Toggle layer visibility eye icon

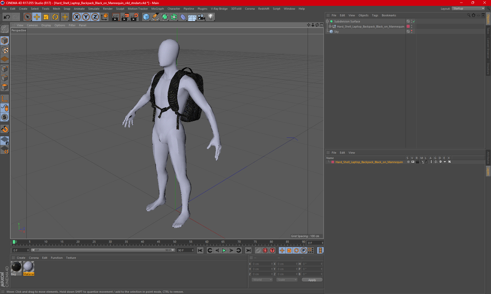coord(413,162)
